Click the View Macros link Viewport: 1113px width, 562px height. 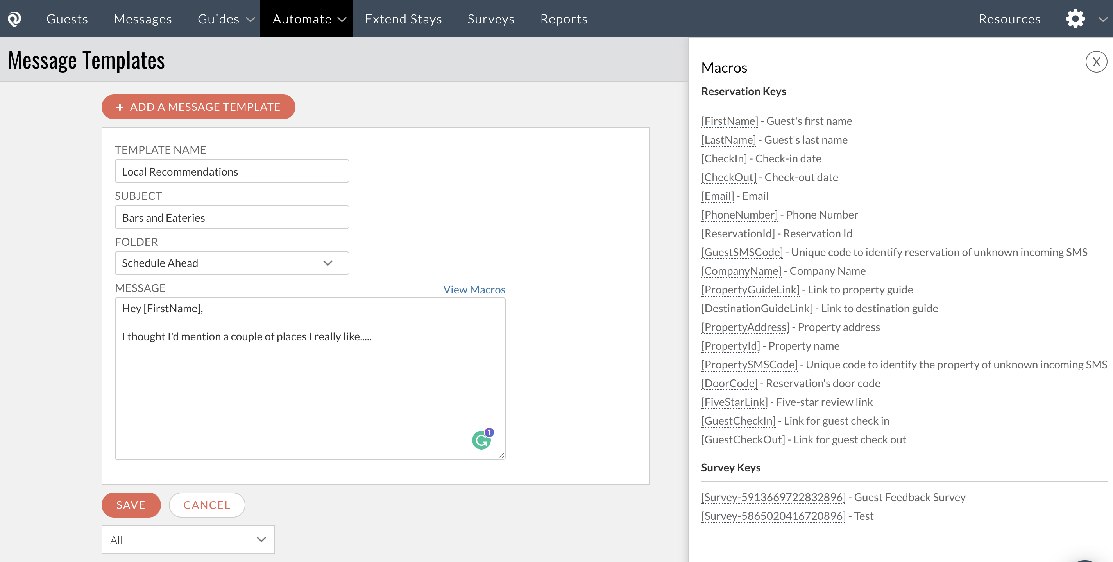(x=474, y=289)
